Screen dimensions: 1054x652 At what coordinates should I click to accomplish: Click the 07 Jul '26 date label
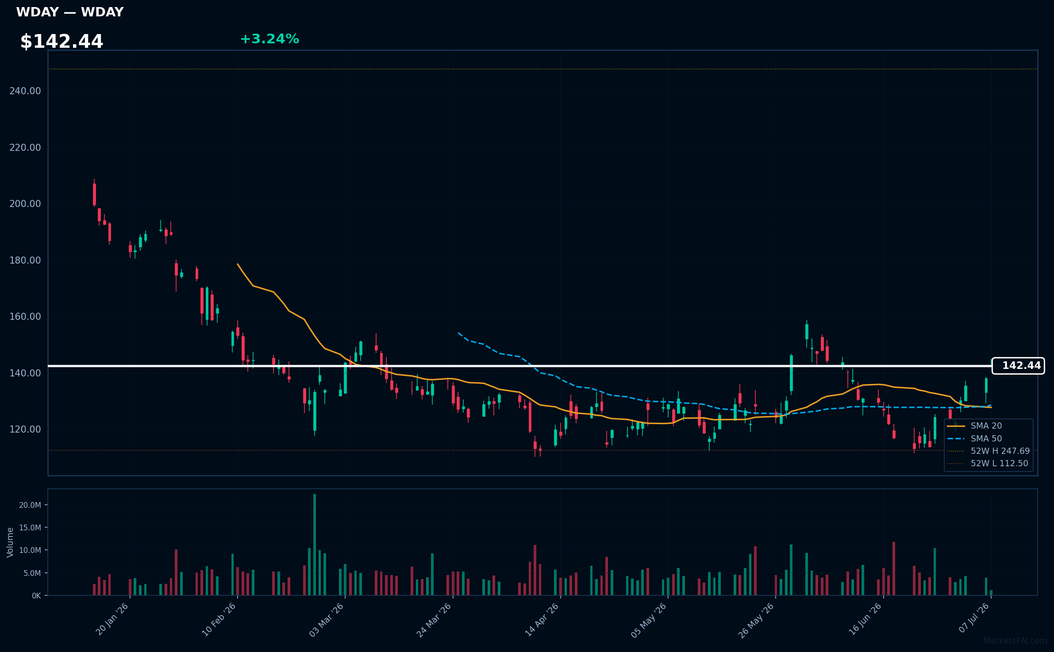click(974, 618)
